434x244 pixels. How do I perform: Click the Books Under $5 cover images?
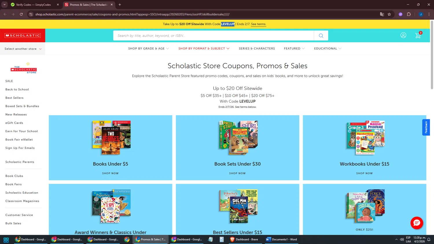click(x=111, y=138)
